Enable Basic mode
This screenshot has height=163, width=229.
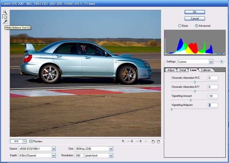180,26
